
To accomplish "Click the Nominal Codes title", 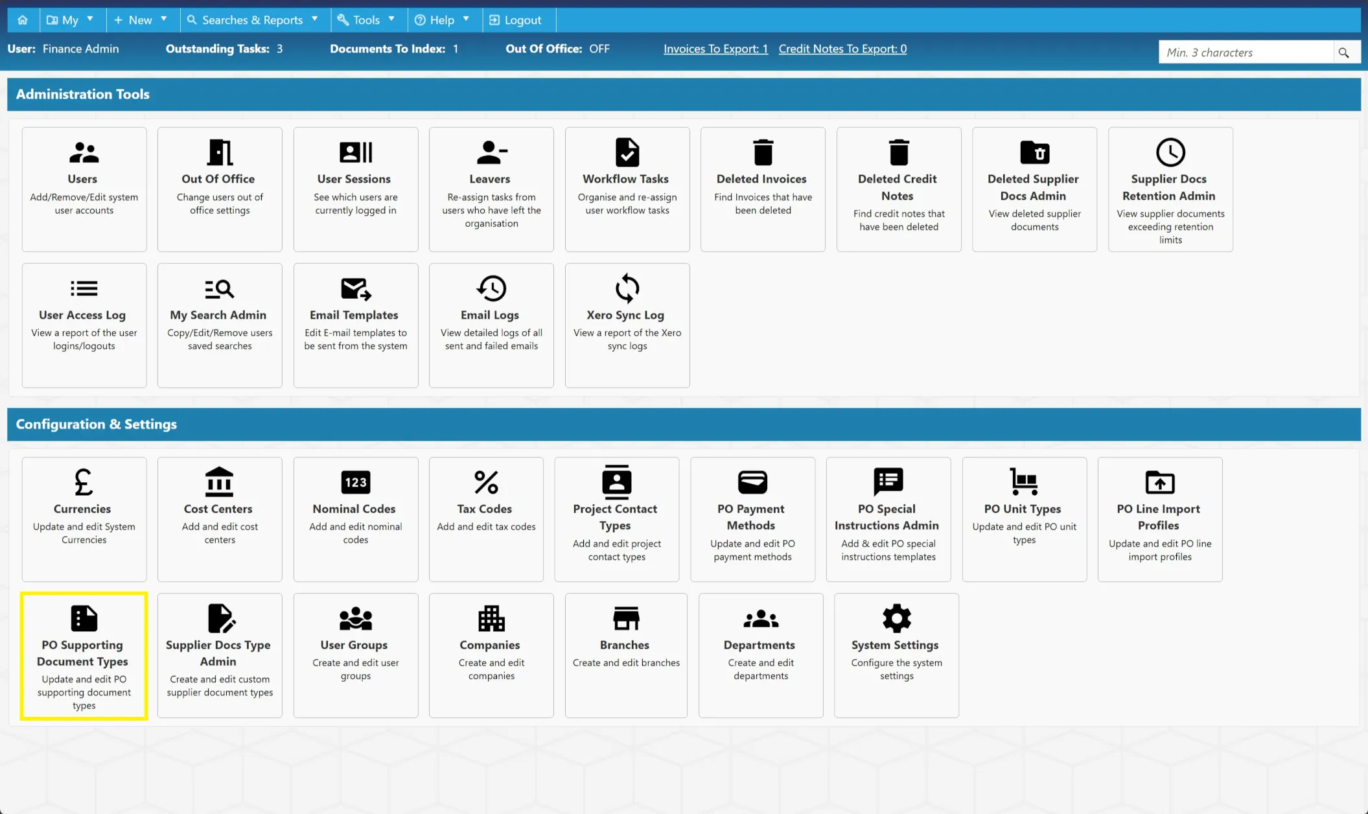I will pyautogui.click(x=354, y=509).
